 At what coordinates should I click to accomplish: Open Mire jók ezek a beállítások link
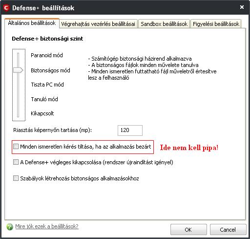(x=47, y=226)
